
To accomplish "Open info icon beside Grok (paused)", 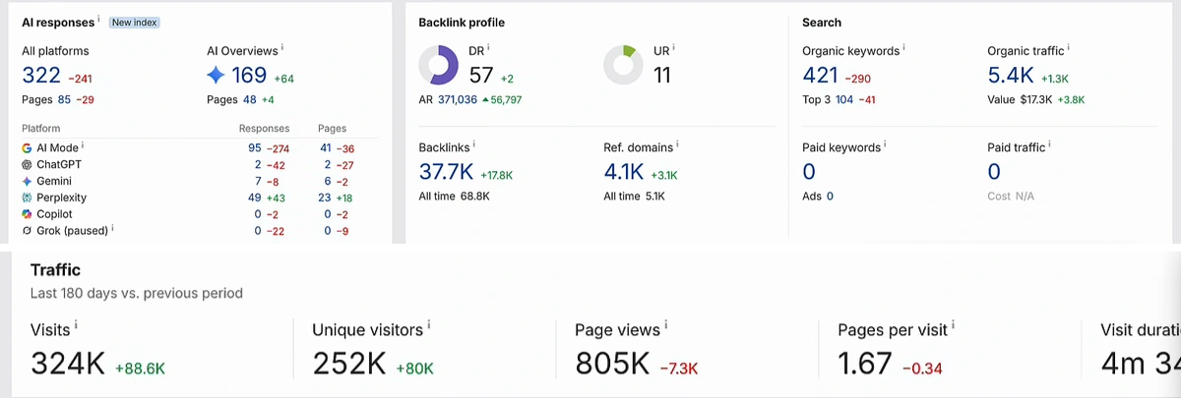I will [112, 228].
